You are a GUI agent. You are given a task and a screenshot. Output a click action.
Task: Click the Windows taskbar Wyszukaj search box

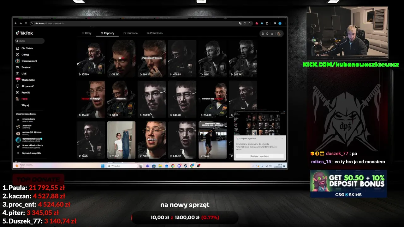122,166
